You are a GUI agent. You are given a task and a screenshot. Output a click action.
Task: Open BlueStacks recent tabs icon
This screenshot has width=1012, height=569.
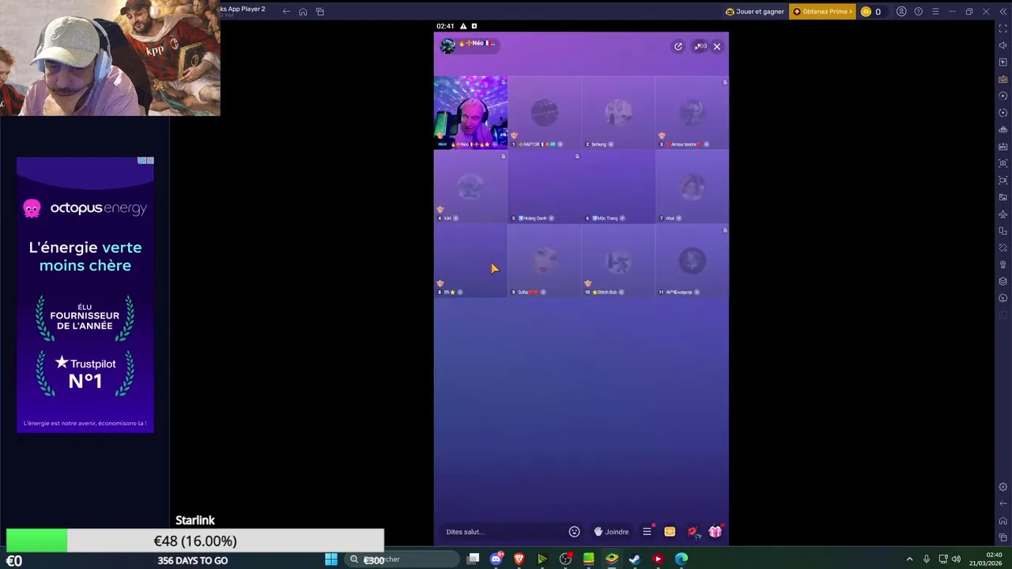pyautogui.click(x=320, y=12)
